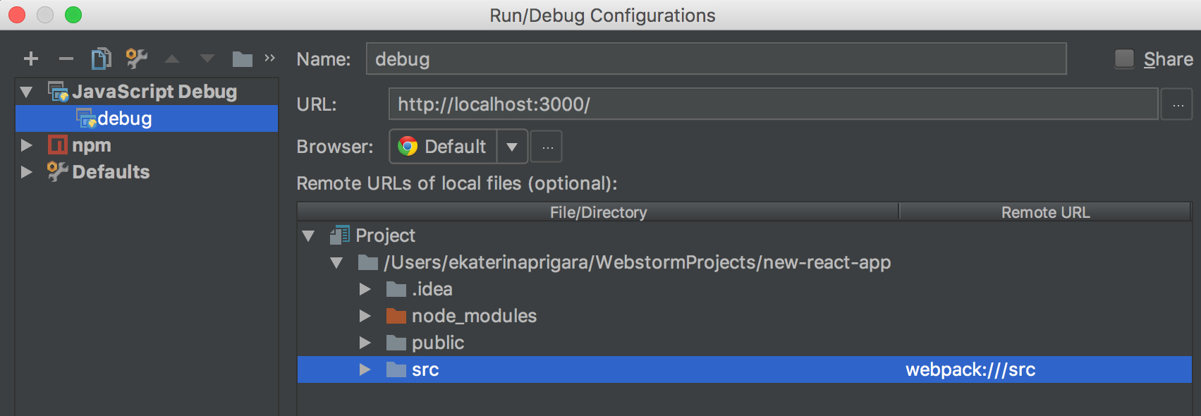Expand the src folder
This screenshot has width=1201, height=416.
365,369
